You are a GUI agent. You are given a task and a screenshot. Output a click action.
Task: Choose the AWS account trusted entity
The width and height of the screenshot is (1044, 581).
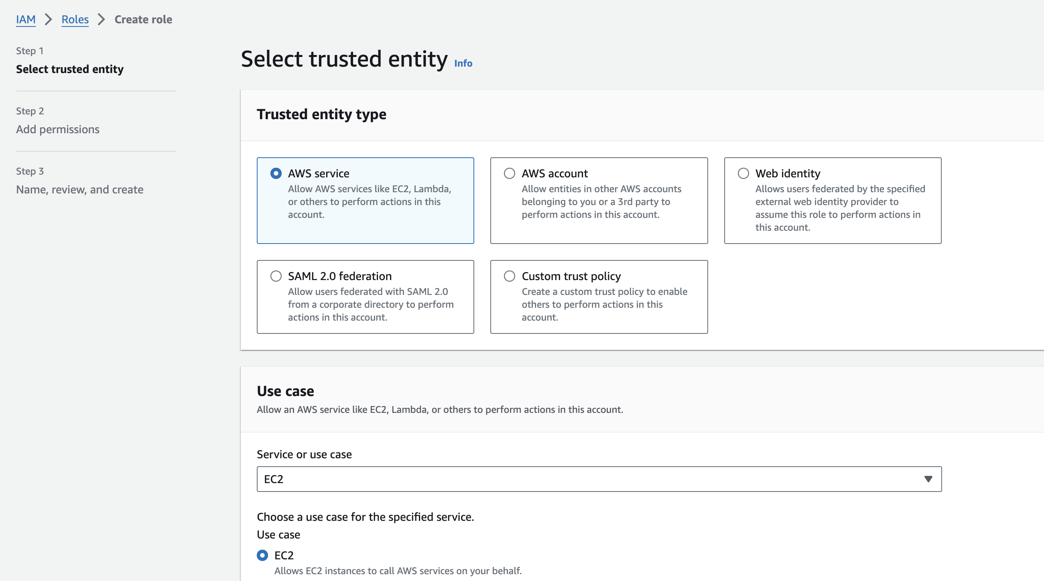510,173
